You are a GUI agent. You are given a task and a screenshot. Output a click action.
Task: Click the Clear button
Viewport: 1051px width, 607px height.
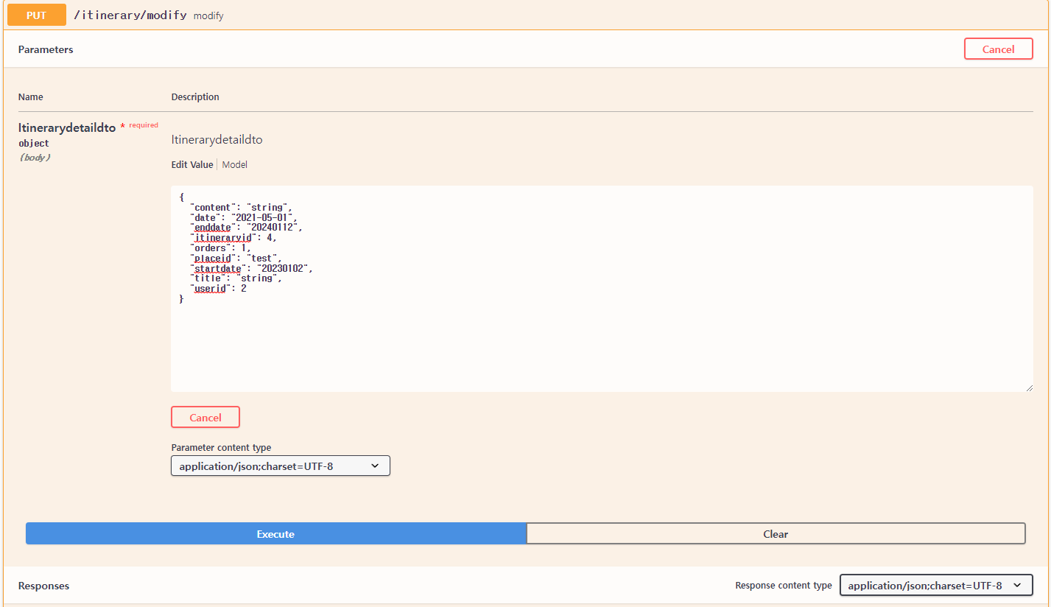[776, 533]
